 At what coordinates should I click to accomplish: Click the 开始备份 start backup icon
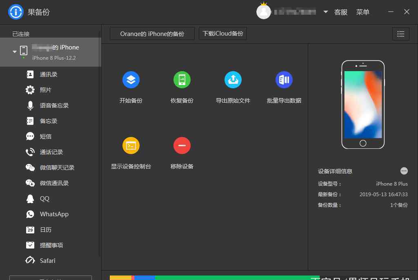coord(131,80)
